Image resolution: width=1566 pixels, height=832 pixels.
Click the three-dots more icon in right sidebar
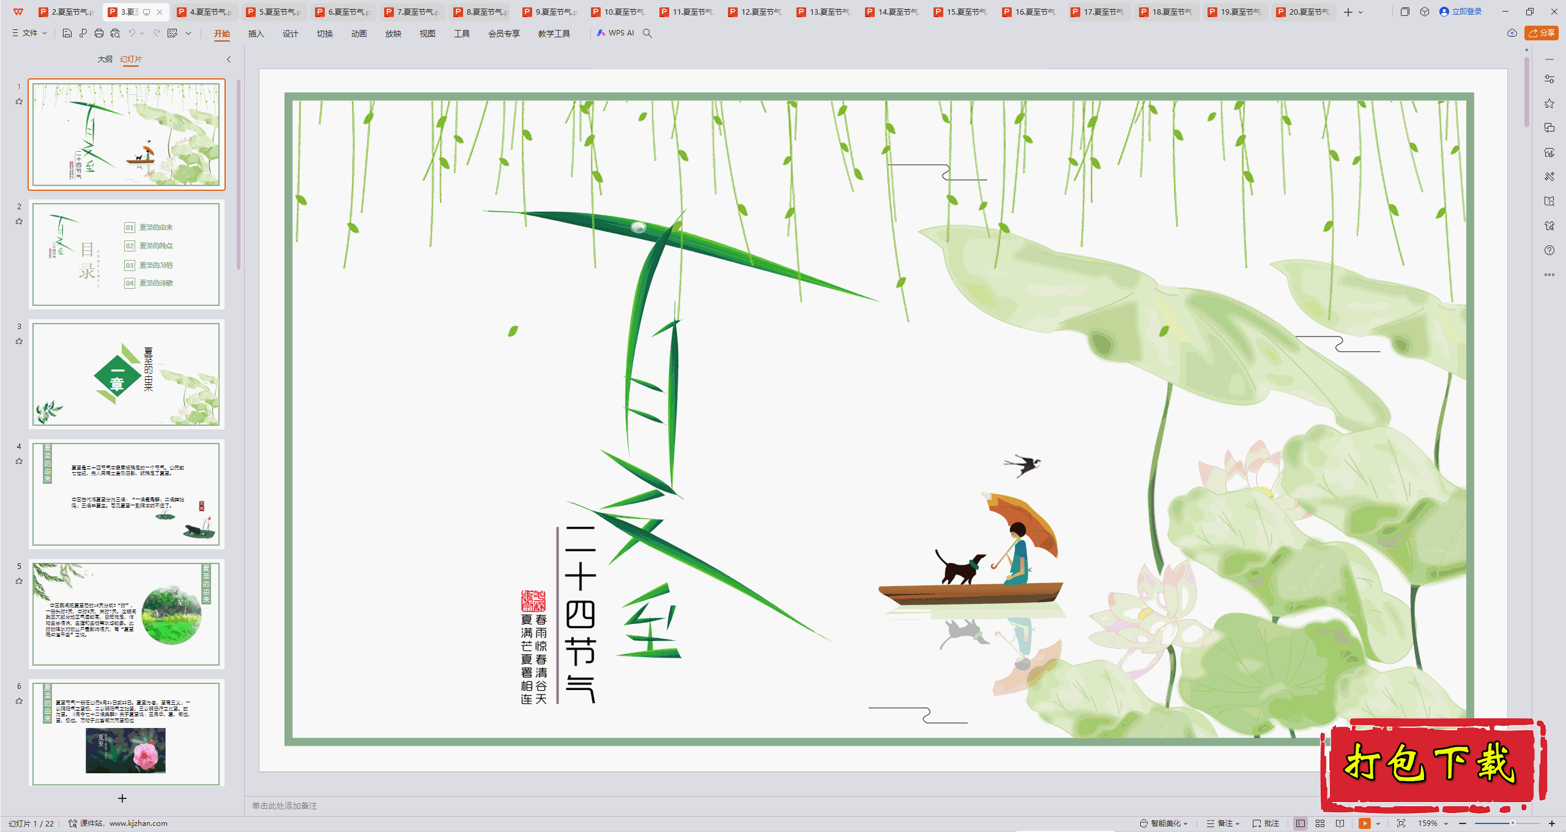click(x=1549, y=275)
